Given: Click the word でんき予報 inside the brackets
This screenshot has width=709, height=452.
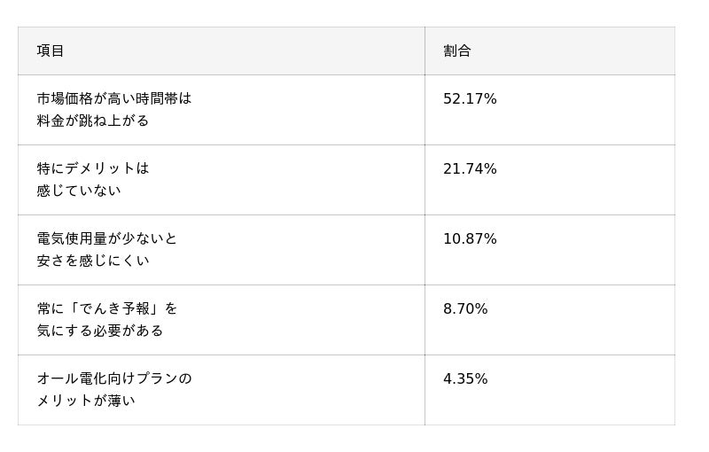Looking at the screenshot, I should (114, 308).
